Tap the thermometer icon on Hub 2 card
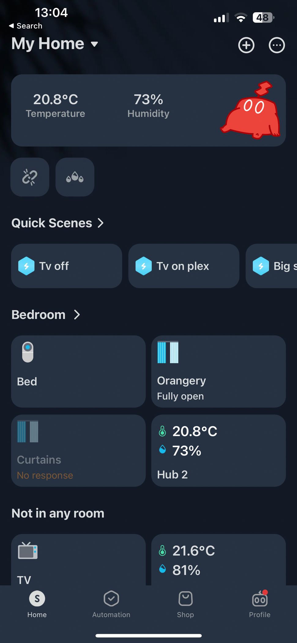 point(162,431)
